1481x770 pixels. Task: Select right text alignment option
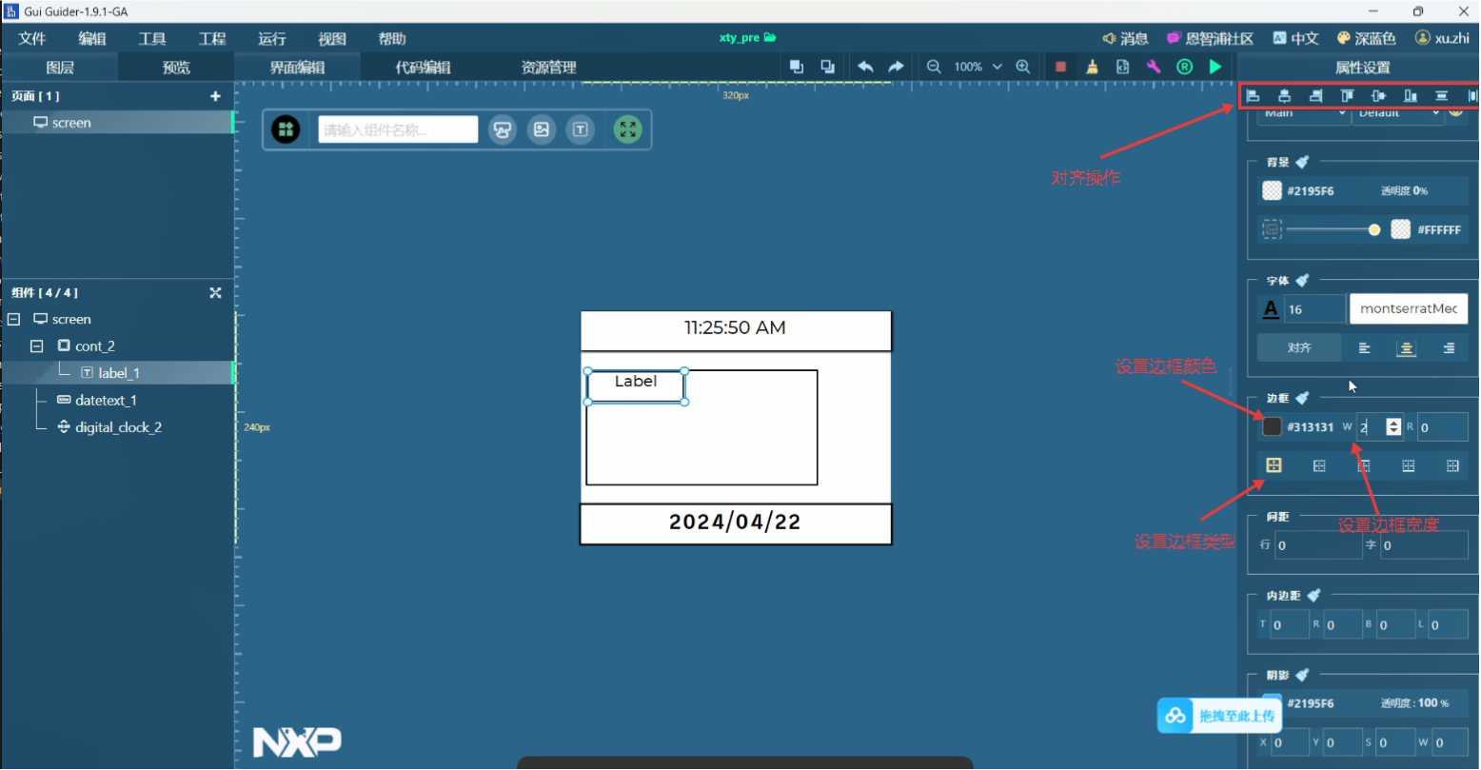click(1449, 348)
